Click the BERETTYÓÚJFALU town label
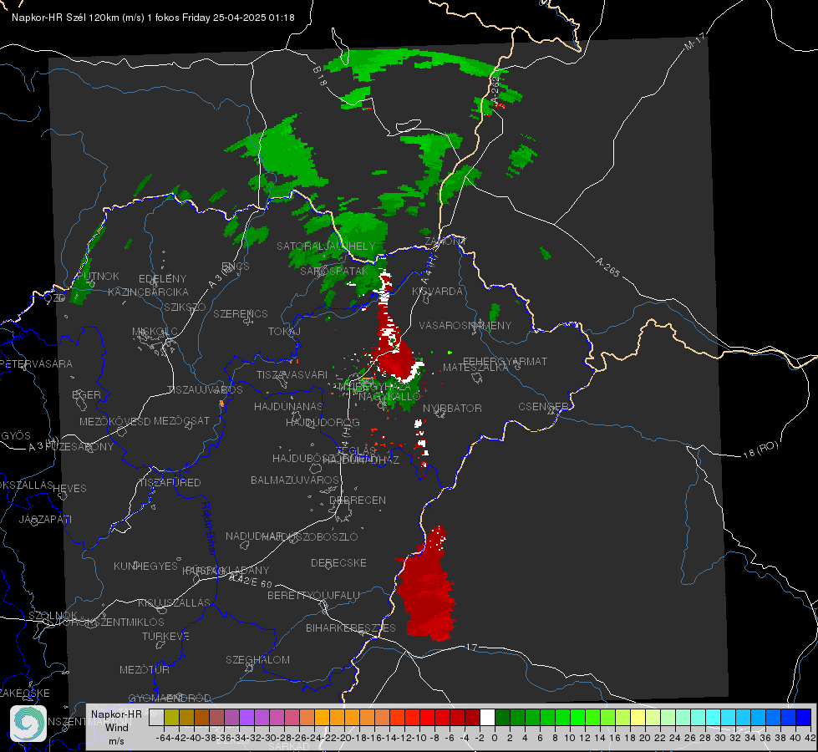The image size is (818, 752). 313,595
